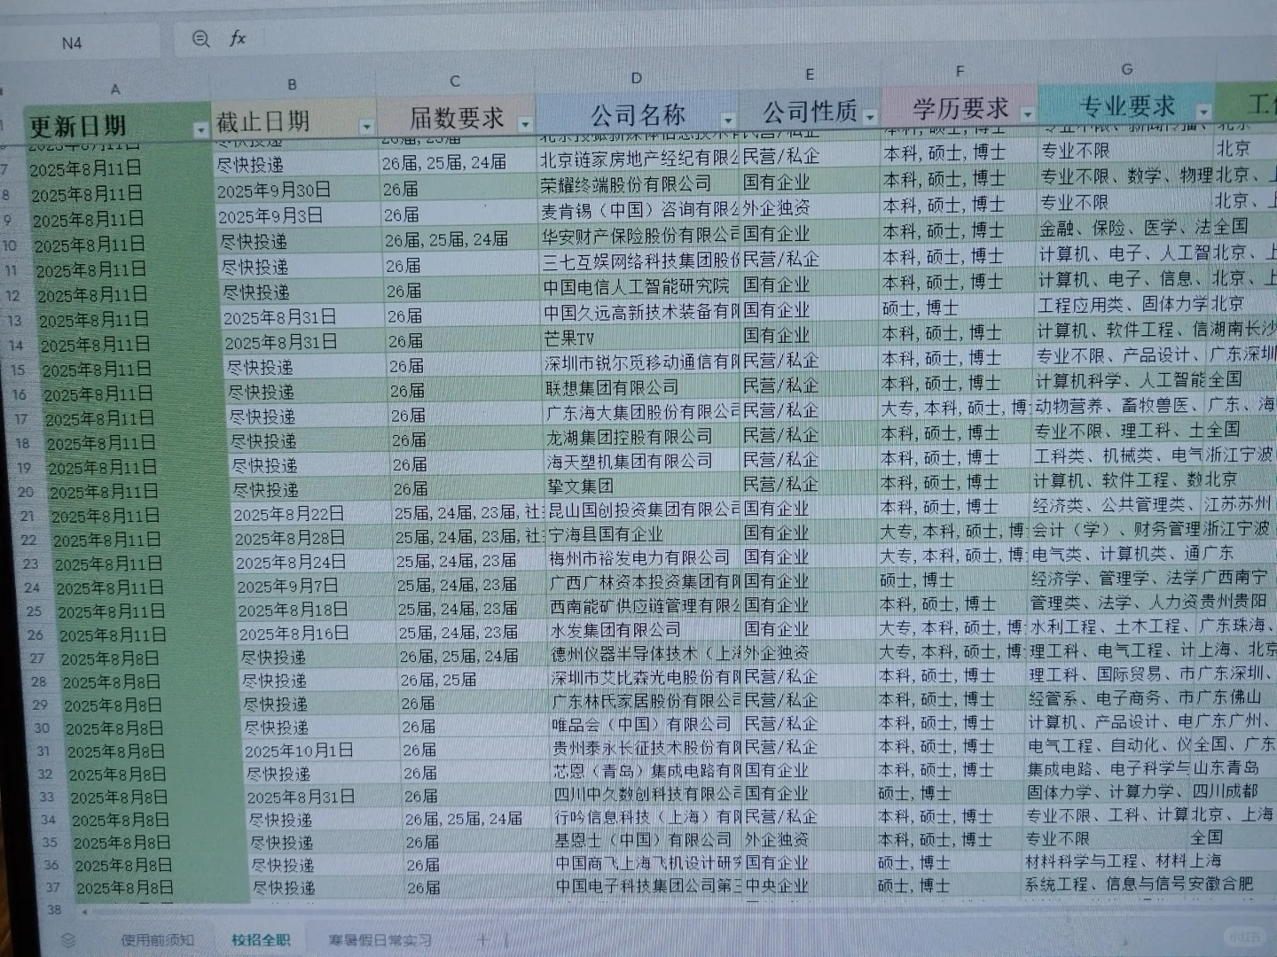Select the deadline cell 2025年10月1日
This screenshot has width=1277, height=957.
tap(320, 751)
